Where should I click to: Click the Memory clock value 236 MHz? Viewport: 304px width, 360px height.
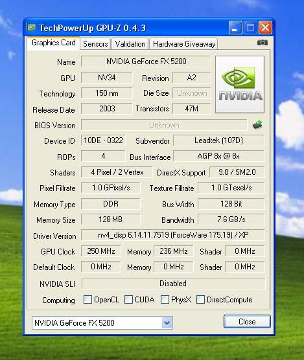coord(174,251)
